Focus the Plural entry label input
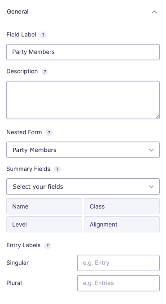 point(118,283)
